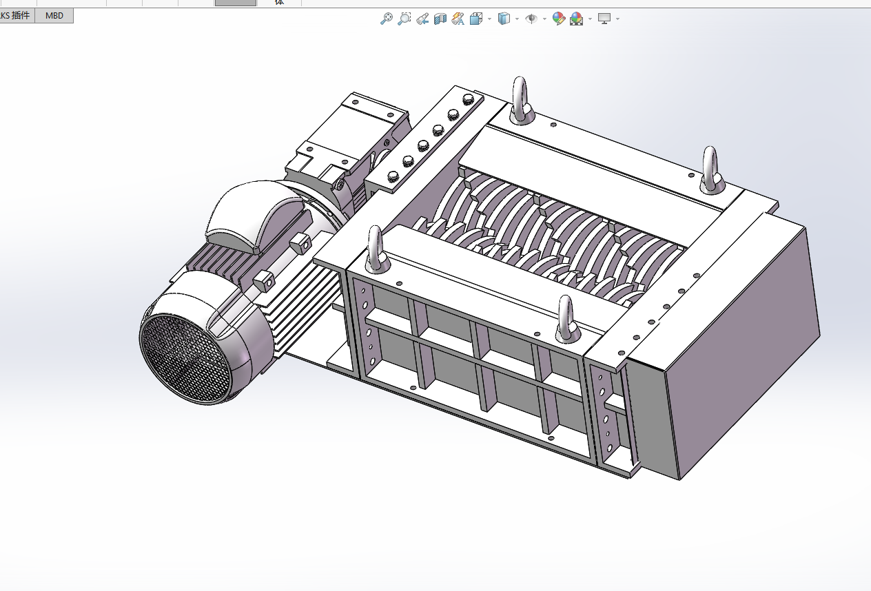Click the View Settings monitor icon
Image resolution: width=871 pixels, height=591 pixels.
pyautogui.click(x=604, y=19)
